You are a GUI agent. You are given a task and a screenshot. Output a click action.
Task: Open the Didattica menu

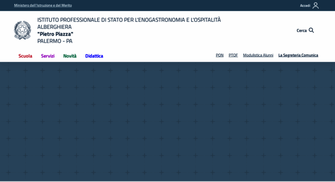[x=94, y=56]
